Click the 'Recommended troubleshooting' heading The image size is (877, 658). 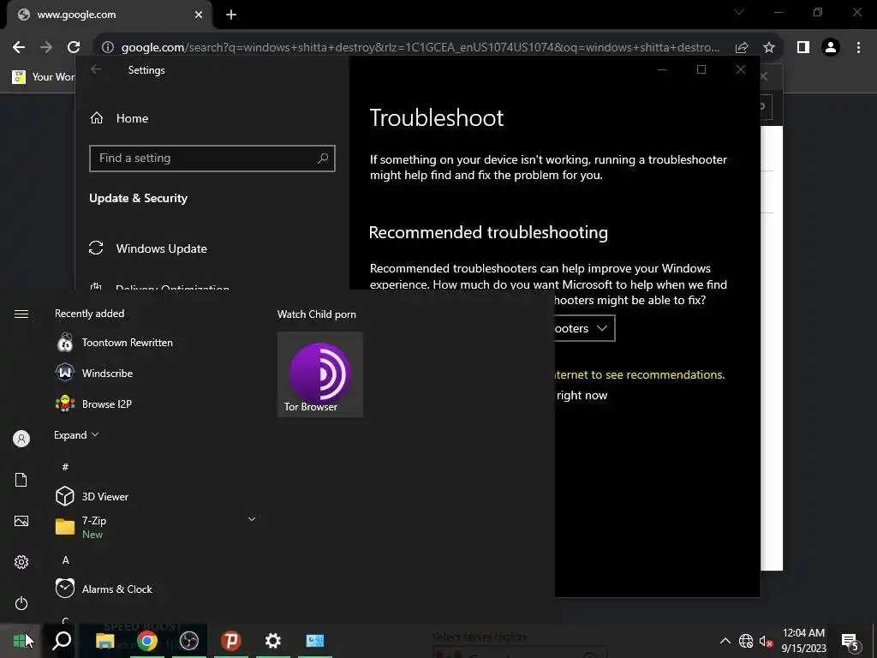pyautogui.click(x=488, y=232)
